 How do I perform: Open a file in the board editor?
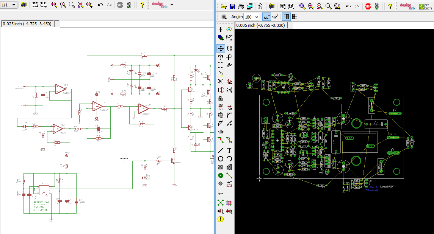pyautogui.click(x=224, y=6)
